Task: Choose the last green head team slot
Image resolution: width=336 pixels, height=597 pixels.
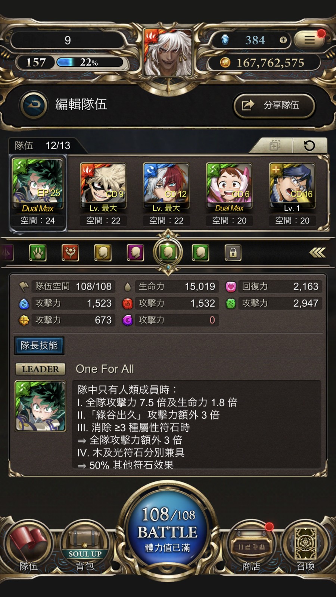Action: 200,253
